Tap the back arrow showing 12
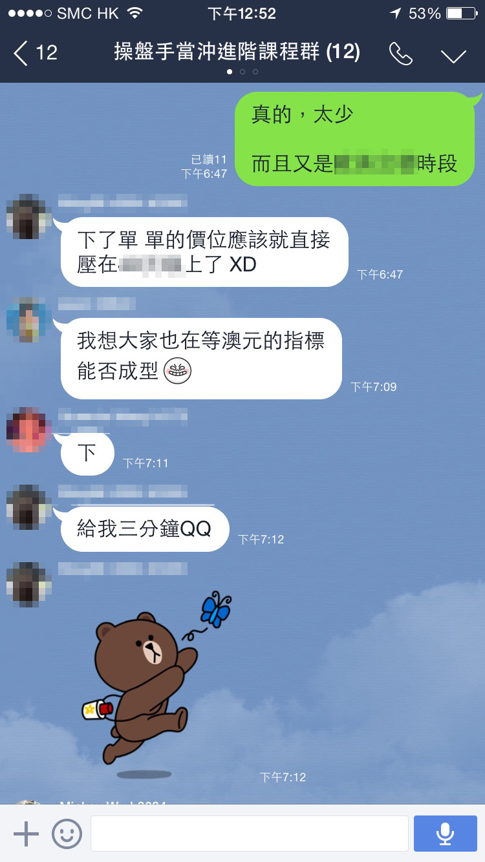 click(x=36, y=53)
